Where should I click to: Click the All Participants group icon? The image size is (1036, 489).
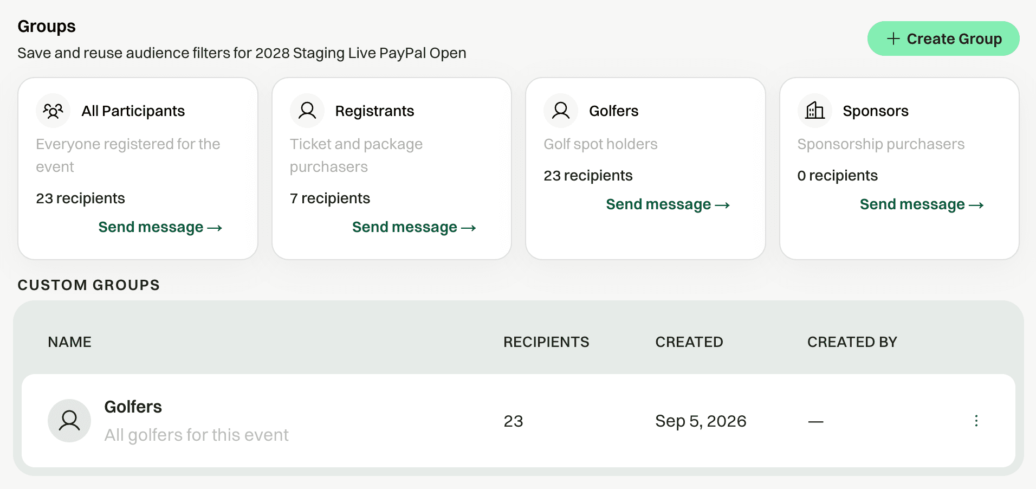(x=53, y=111)
